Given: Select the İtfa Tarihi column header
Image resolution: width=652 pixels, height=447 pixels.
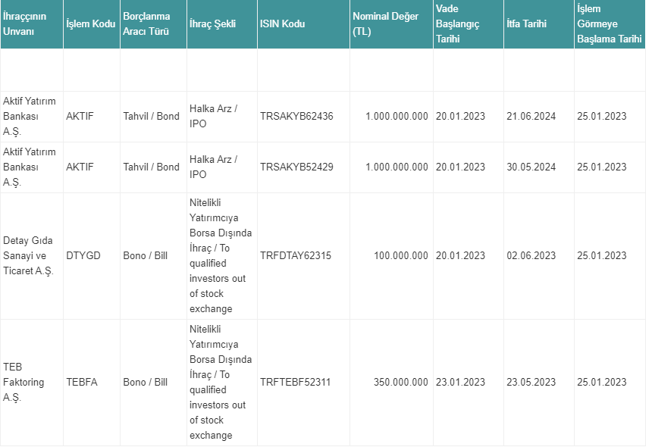Looking at the screenshot, I should (526, 23).
